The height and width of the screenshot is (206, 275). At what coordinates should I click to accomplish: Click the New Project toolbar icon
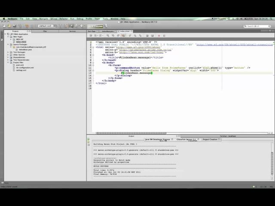tap(9, 26)
